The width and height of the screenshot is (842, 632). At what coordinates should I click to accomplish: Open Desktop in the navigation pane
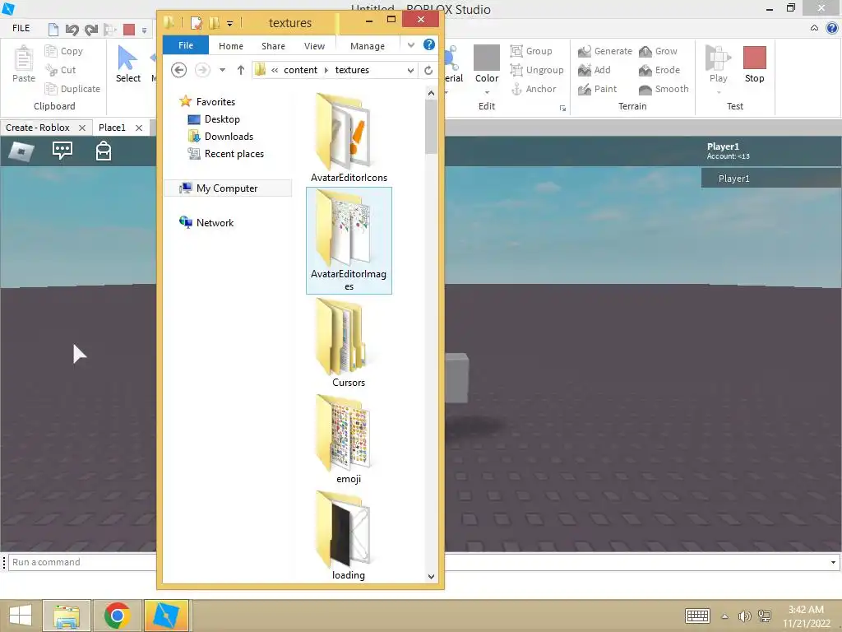214,119
